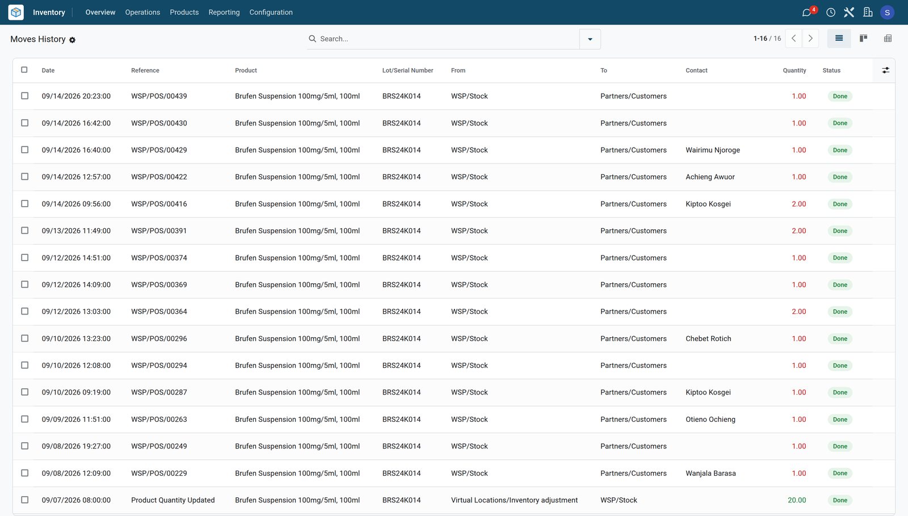This screenshot has width=908, height=516.
Task: Click the contact Otieno Ochieng cell
Action: (x=711, y=419)
